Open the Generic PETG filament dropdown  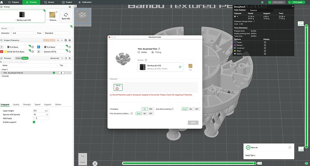click(54, 52)
